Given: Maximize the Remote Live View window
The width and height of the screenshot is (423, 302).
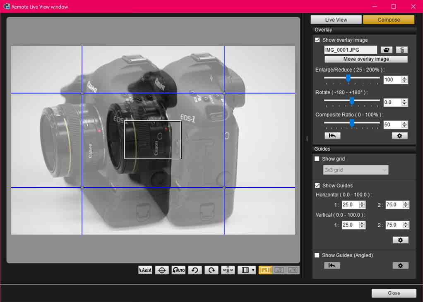Looking at the screenshot, I should [x=394, y=7].
